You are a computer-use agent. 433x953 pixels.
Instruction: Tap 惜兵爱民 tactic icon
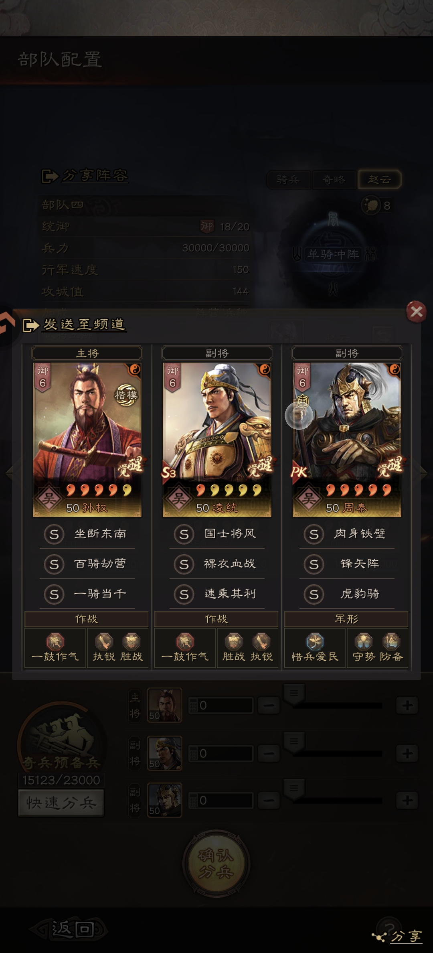315,642
